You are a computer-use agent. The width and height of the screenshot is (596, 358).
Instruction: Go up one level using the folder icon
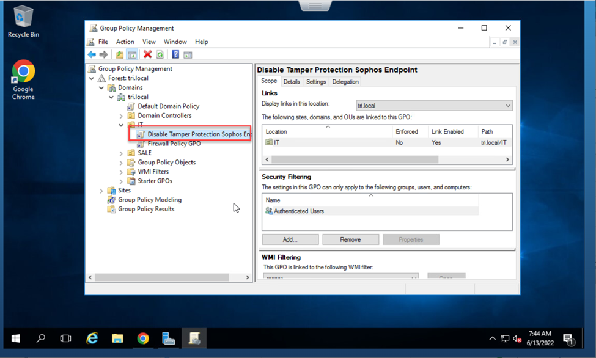coord(120,55)
